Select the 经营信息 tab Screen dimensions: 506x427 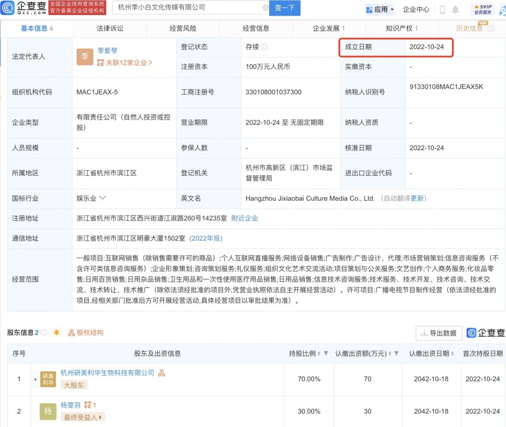click(x=256, y=29)
